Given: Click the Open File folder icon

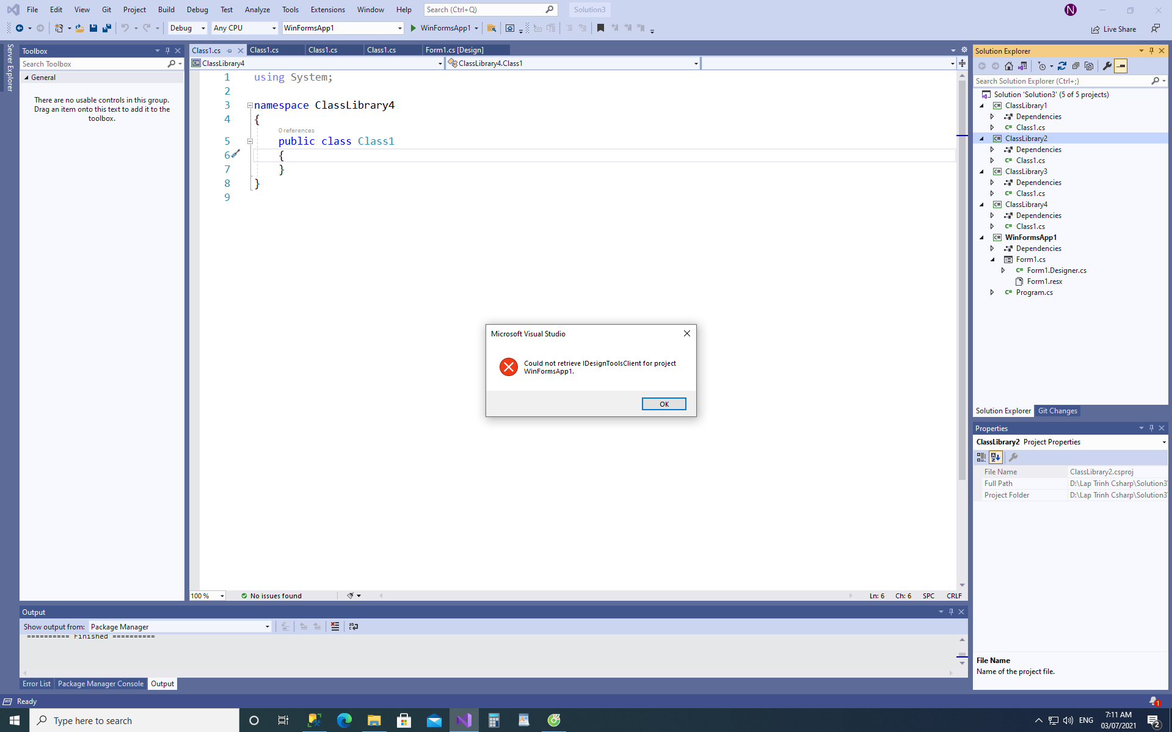Looking at the screenshot, I should [x=79, y=28].
